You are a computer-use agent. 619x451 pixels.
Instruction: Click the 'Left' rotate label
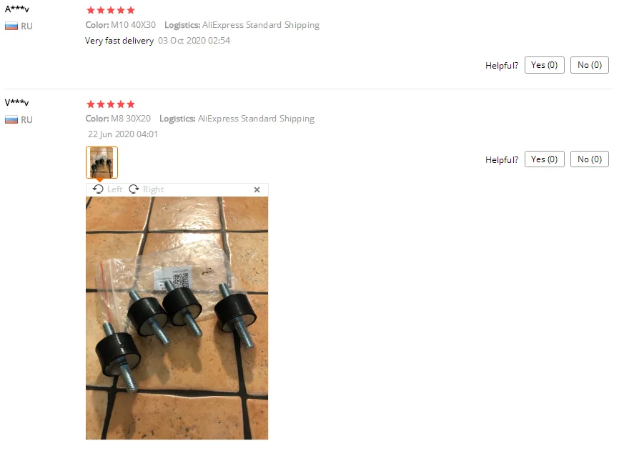pyautogui.click(x=115, y=189)
